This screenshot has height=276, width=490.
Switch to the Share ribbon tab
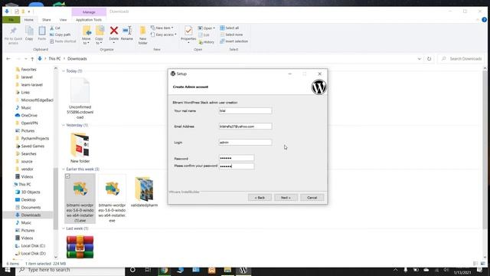[47, 20]
